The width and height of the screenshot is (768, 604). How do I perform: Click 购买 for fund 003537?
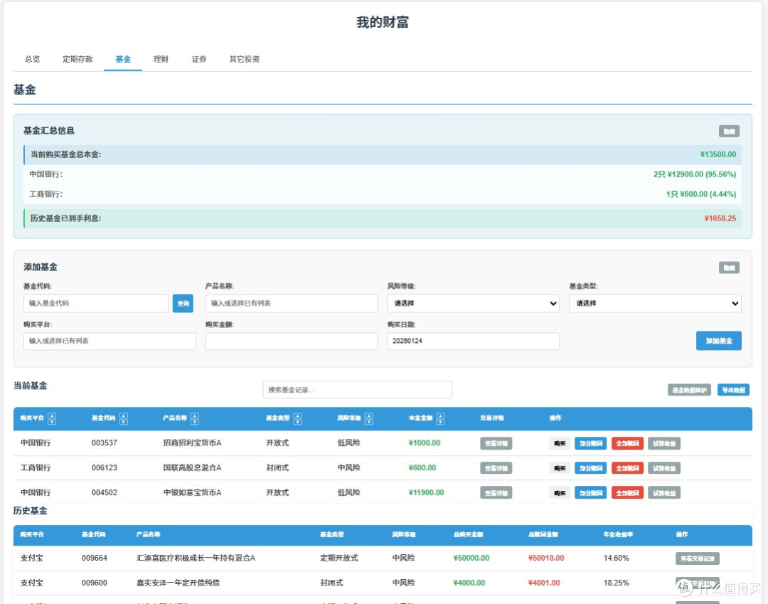pyautogui.click(x=560, y=443)
